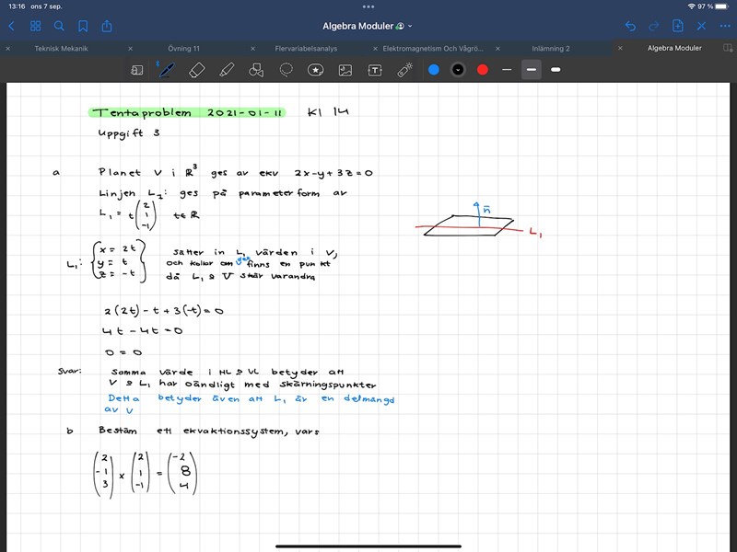This screenshot has width=737, height=552.
Task: Choose the red pen color
Action: click(482, 69)
